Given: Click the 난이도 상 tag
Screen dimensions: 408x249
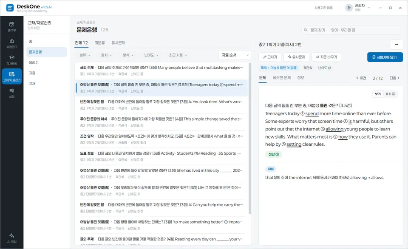Looking at the screenshot, I should tap(324, 68).
